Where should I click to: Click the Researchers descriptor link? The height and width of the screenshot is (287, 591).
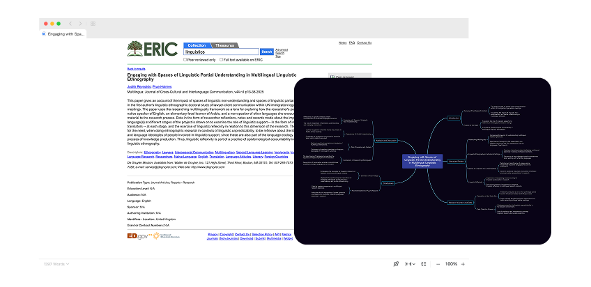(x=164, y=156)
